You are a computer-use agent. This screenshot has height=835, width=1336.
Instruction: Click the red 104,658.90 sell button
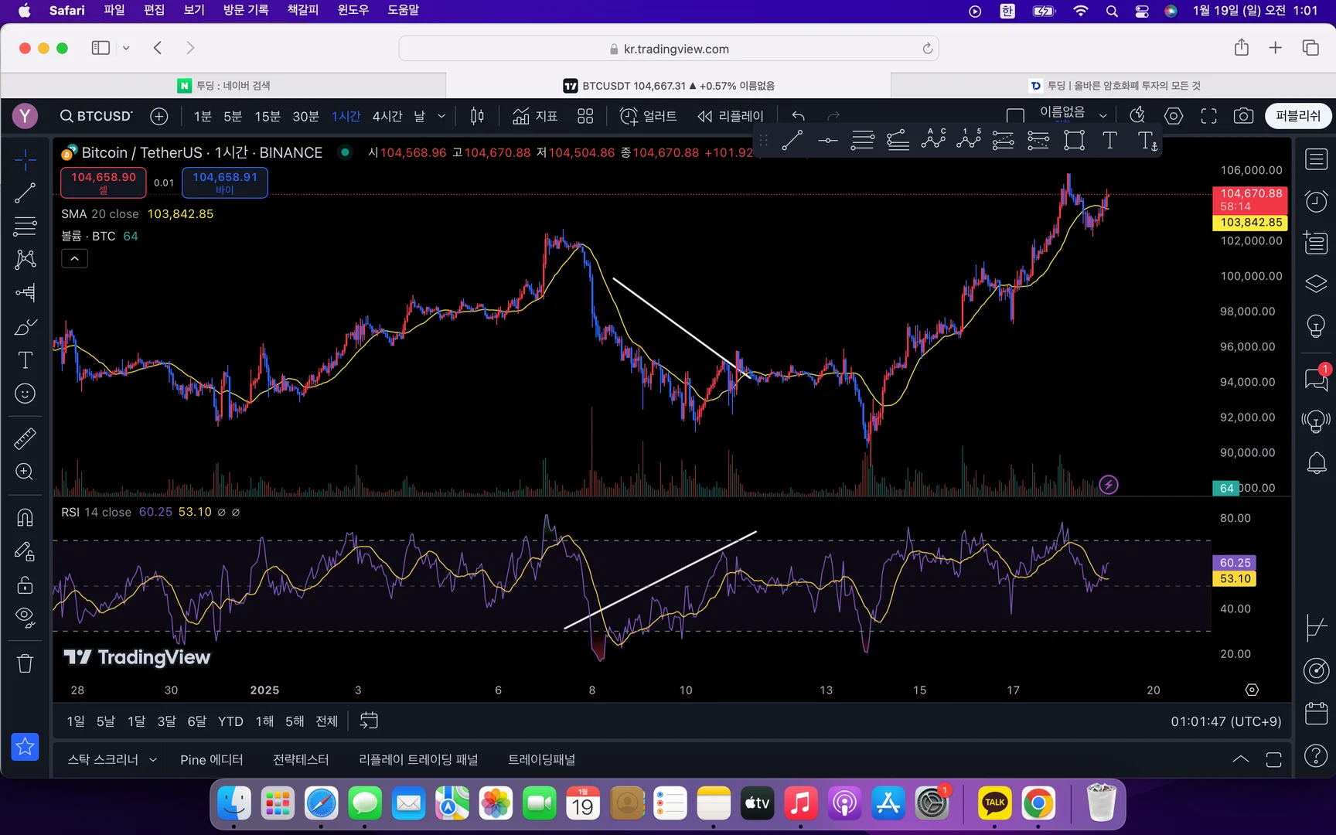pyautogui.click(x=104, y=182)
